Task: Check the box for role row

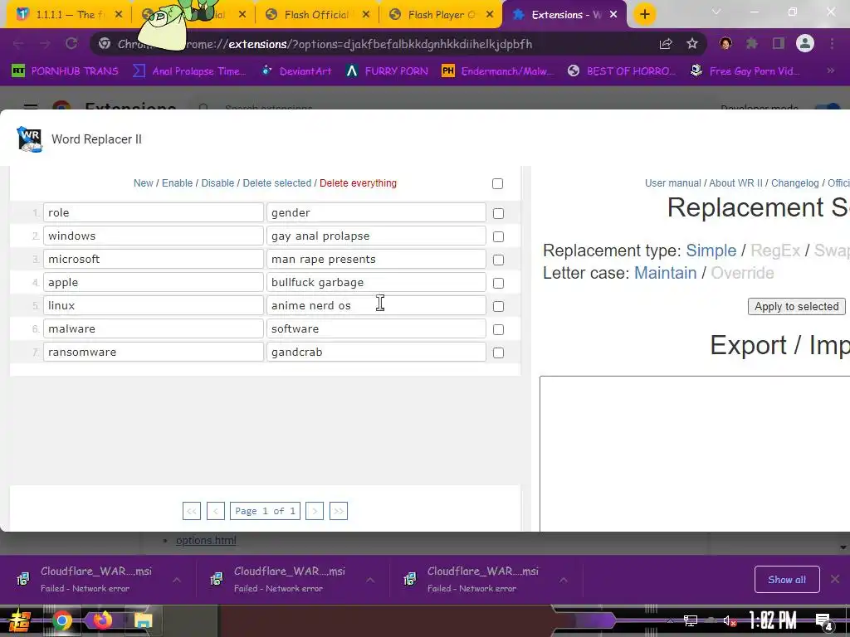Action: pos(498,213)
